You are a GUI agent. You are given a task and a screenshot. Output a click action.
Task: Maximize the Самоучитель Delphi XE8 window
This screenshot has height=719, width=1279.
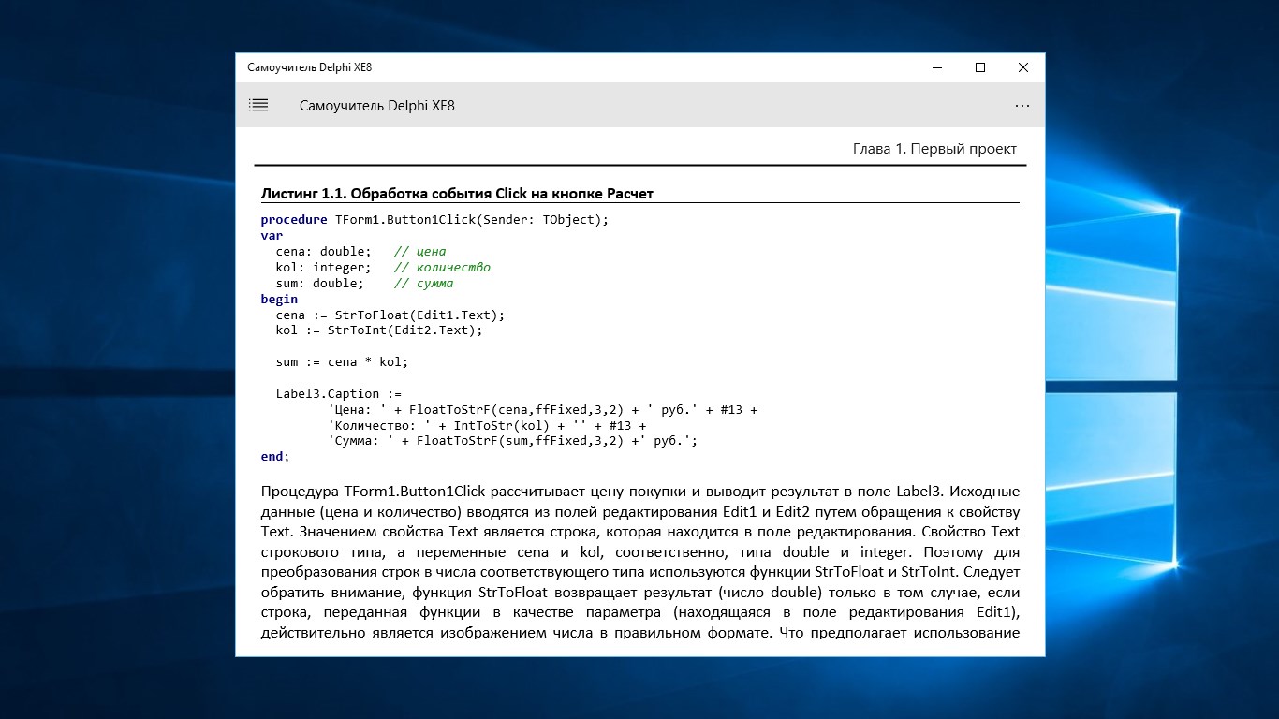click(980, 67)
